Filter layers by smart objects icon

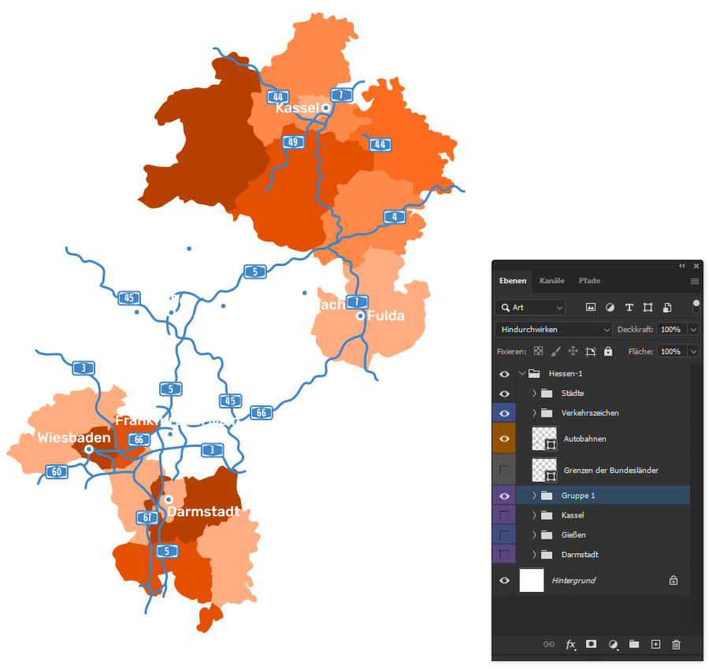click(x=667, y=308)
